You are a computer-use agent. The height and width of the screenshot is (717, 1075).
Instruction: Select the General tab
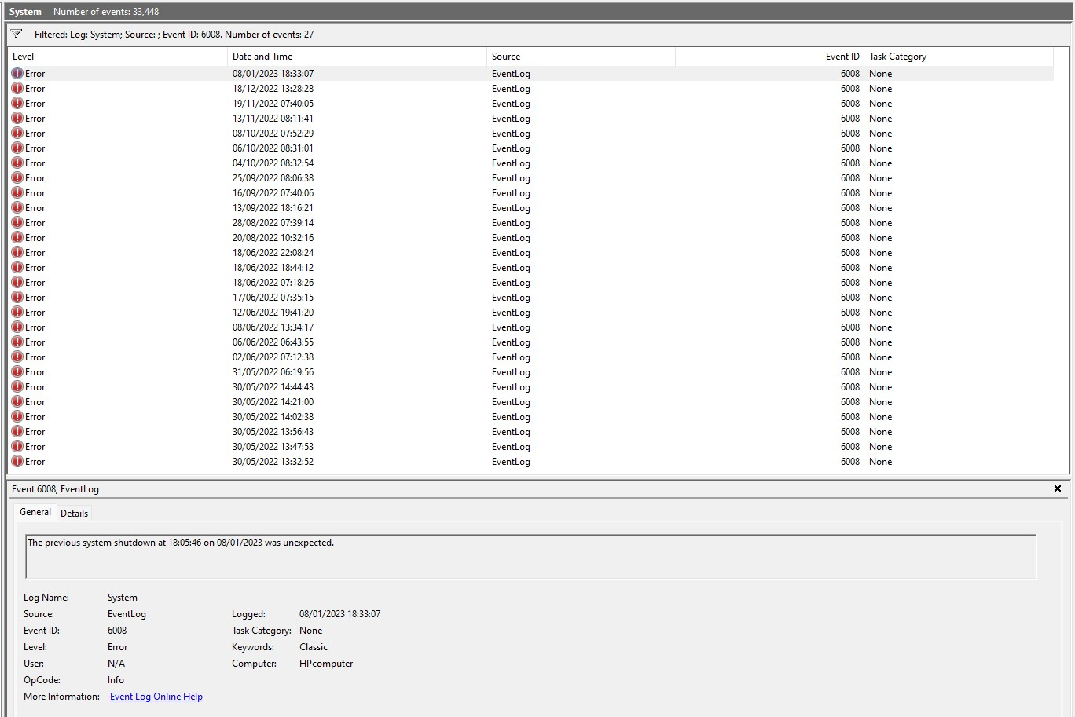35,512
